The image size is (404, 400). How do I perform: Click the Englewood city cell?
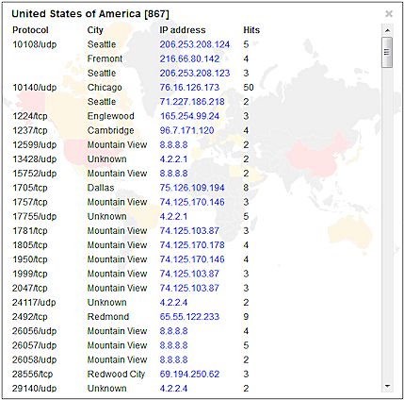pos(111,116)
